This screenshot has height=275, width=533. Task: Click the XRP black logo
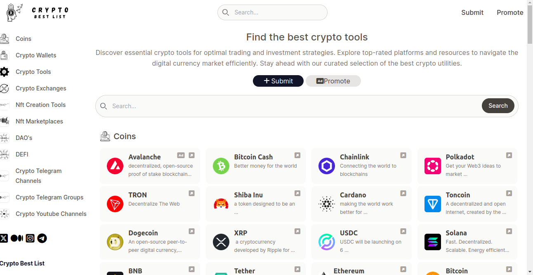(221, 242)
